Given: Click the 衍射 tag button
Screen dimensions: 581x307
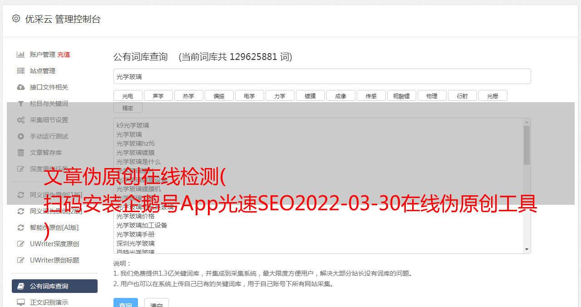Looking at the screenshot, I should pyautogui.click(x=463, y=95).
